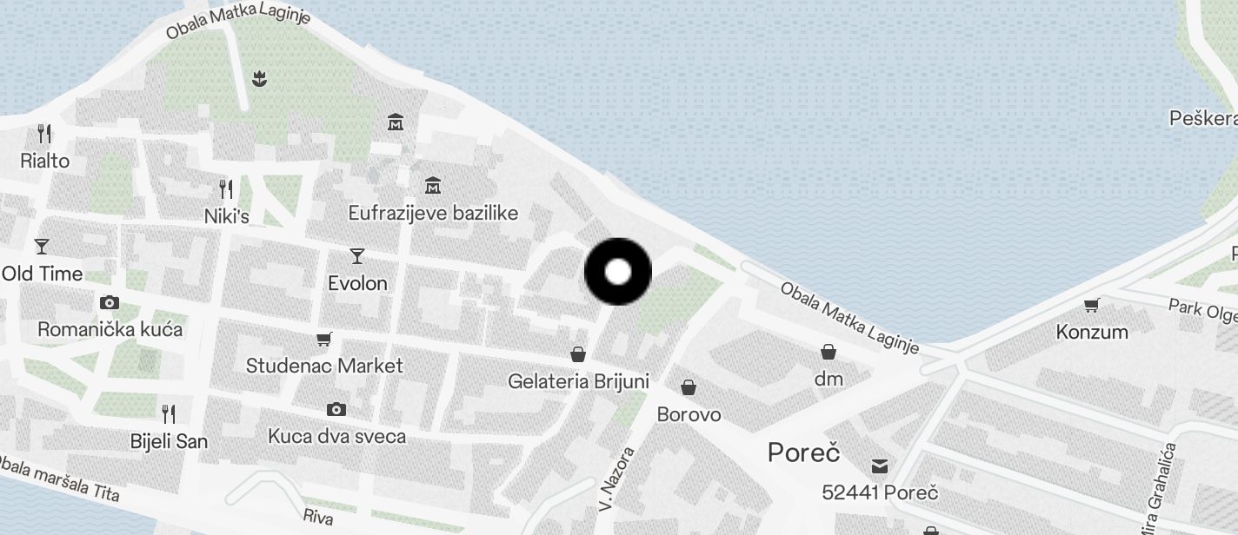Click the garden flower icon in the park
1238x535 pixels.
tap(259, 79)
